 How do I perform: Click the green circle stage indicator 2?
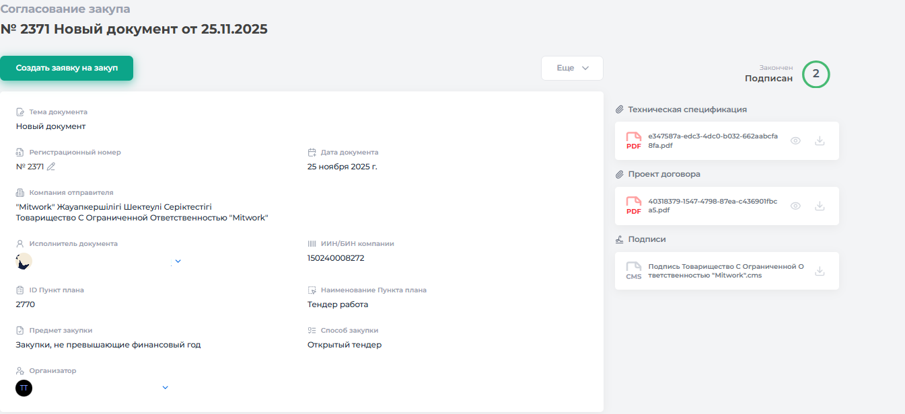816,74
